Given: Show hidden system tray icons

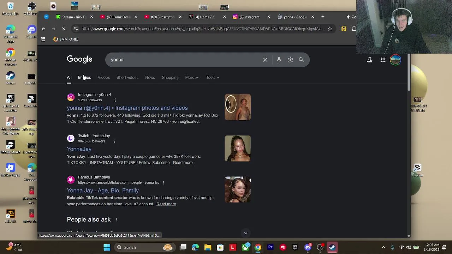Looking at the screenshot, I should [383, 247].
